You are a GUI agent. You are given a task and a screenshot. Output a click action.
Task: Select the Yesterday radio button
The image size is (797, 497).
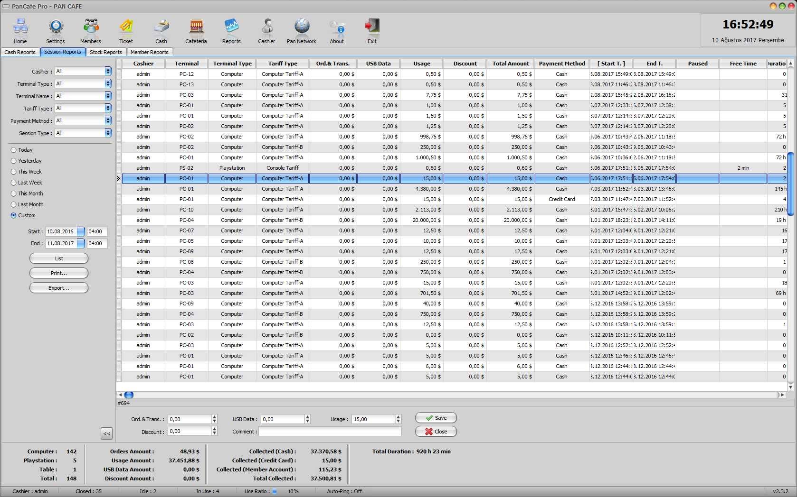click(x=14, y=161)
